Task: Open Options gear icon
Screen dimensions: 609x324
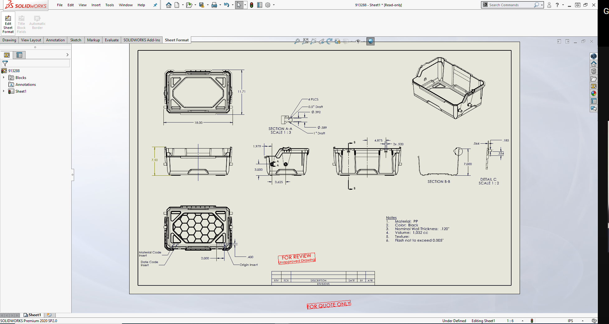Action: [x=268, y=5]
